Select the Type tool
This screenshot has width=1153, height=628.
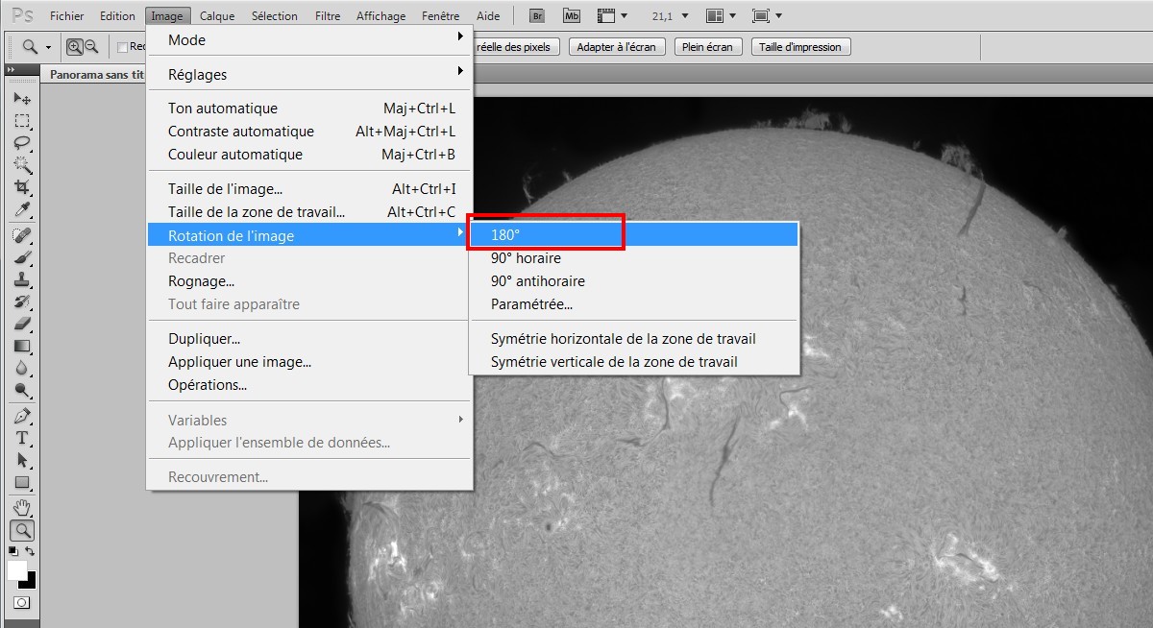pyautogui.click(x=22, y=438)
